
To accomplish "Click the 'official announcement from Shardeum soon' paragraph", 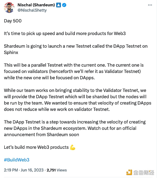I will click(75, 128).
